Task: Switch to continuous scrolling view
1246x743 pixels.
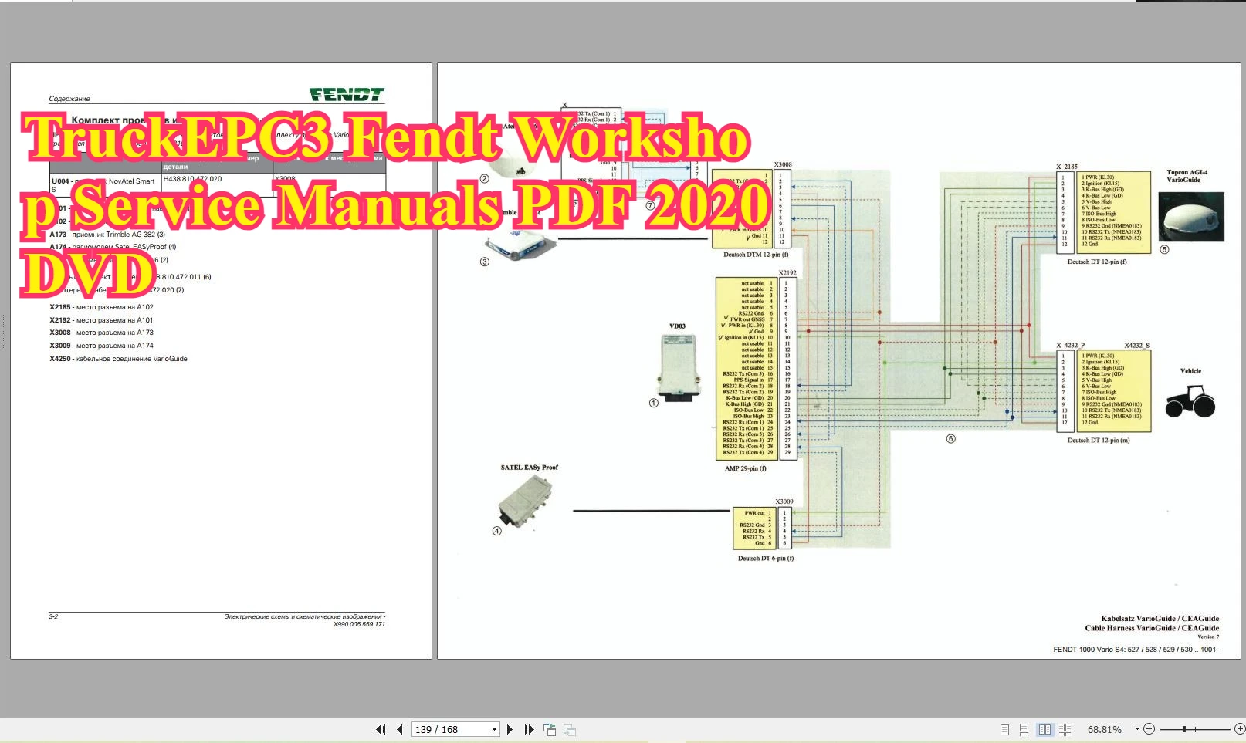Action: point(1024,729)
